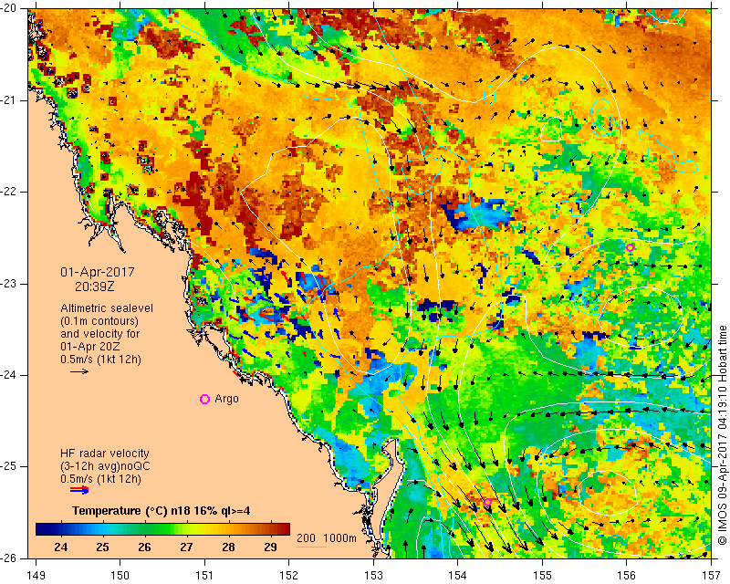
Task: Click the '152' longitude axis label
Action: tap(289, 576)
